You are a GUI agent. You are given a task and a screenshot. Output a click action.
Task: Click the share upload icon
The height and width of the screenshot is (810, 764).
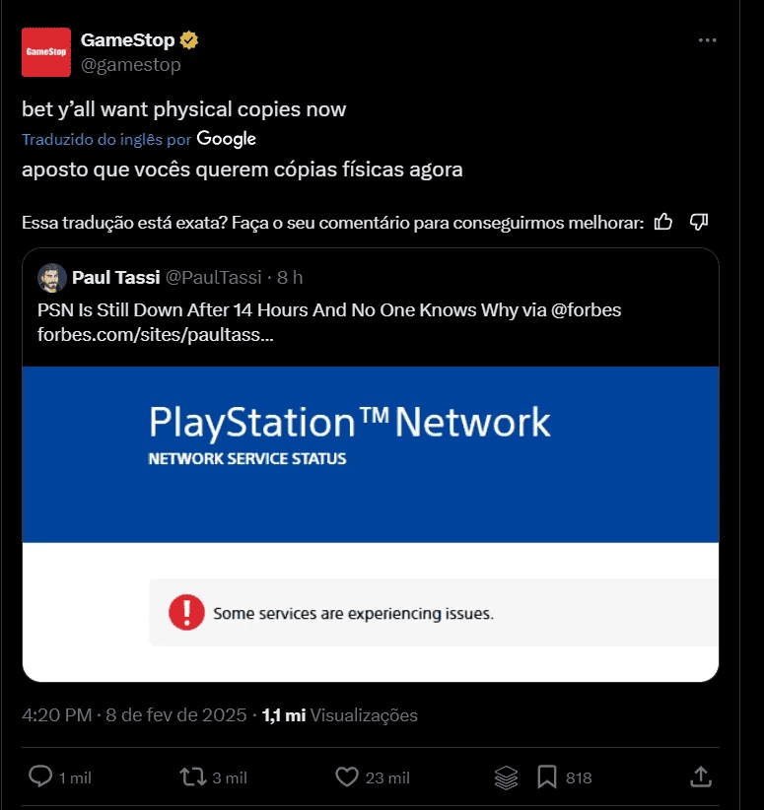[701, 777]
